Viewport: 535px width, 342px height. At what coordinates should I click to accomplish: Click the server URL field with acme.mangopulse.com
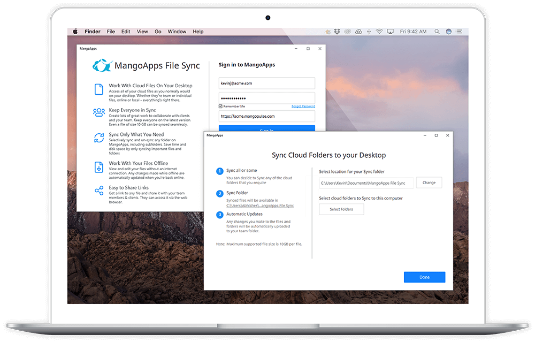coord(267,116)
